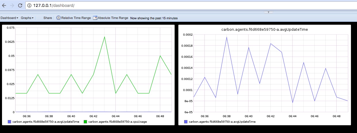Open the Dashboard menu
This screenshot has width=357, height=133.
(x=9, y=18)
